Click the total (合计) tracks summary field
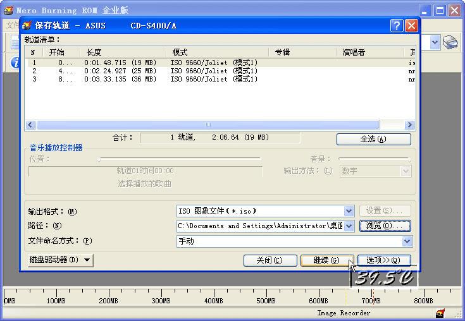This screenshot has height=321, width=465. click(x=220, y=138)
